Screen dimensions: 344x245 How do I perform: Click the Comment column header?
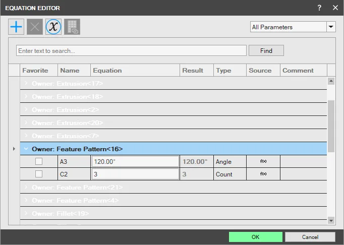pos(304,71)
